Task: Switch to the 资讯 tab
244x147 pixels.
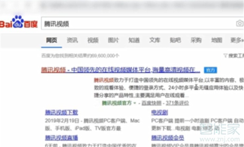Action: (x=72, y=40)
